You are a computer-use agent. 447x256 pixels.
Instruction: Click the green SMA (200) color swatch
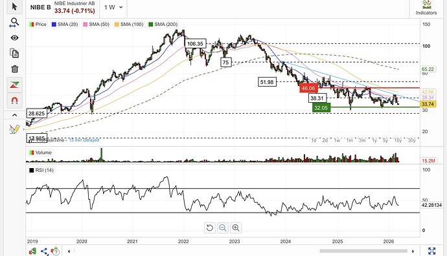tap(150, 25)
